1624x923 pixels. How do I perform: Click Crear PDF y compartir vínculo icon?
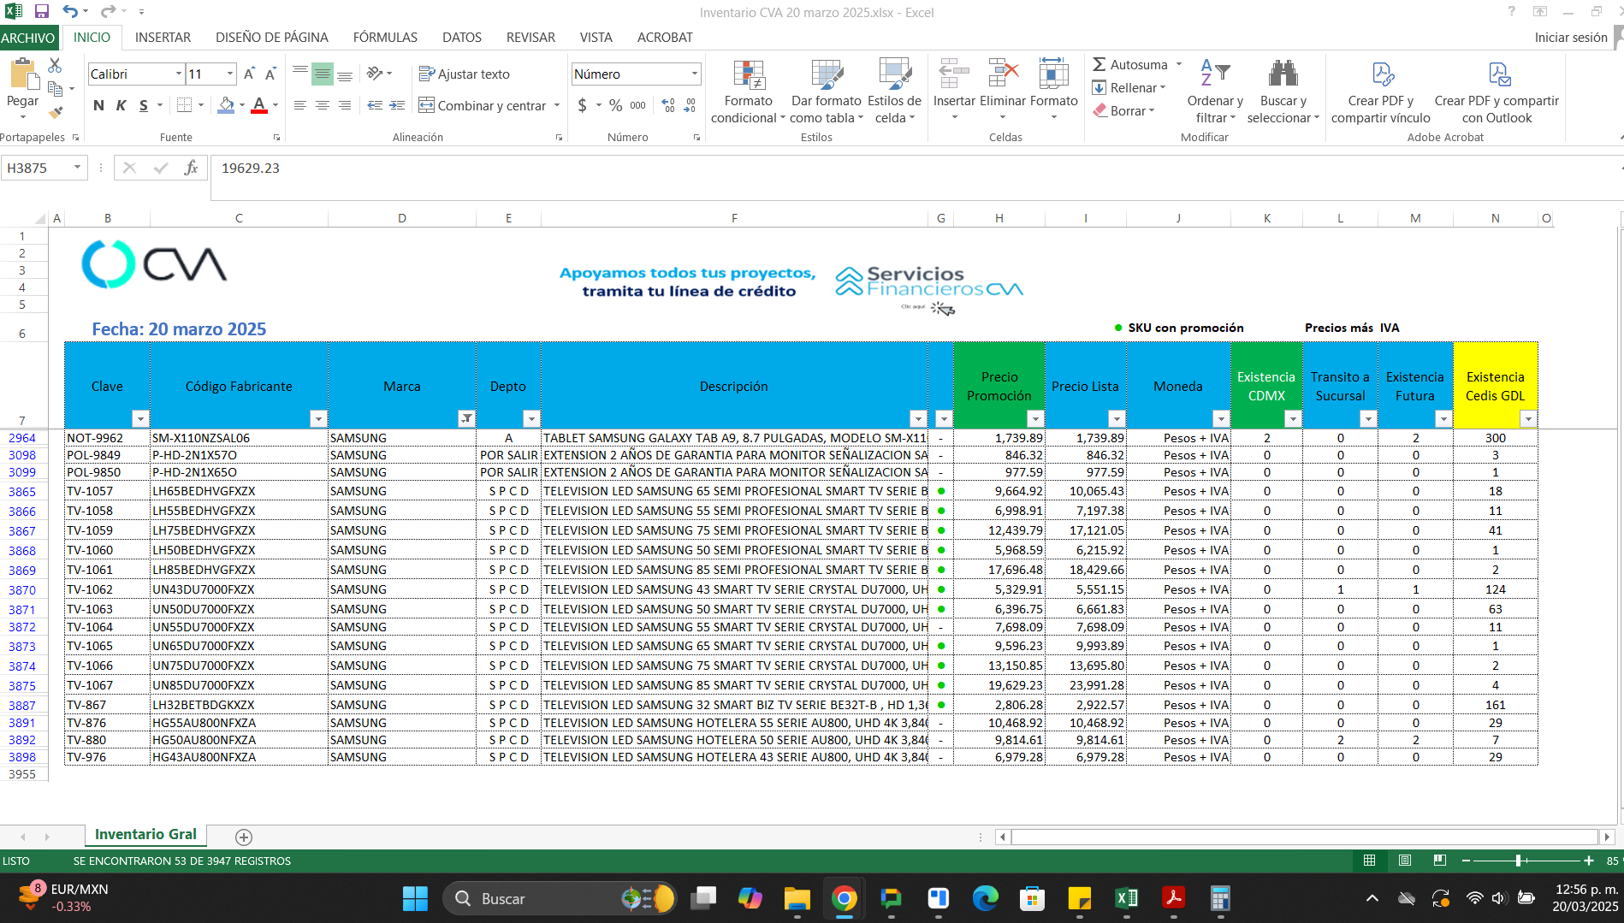click(1381, 74)
